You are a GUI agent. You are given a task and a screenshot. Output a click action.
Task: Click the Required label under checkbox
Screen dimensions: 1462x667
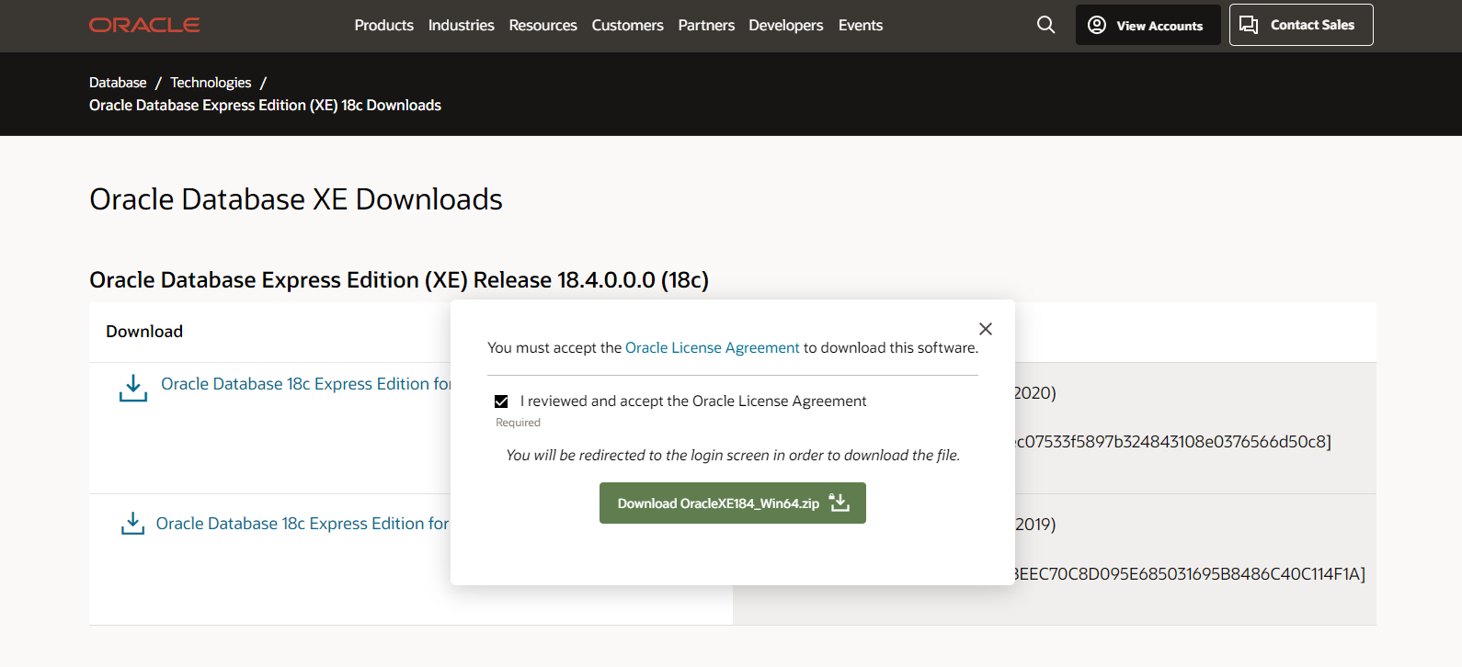point(518,423)
